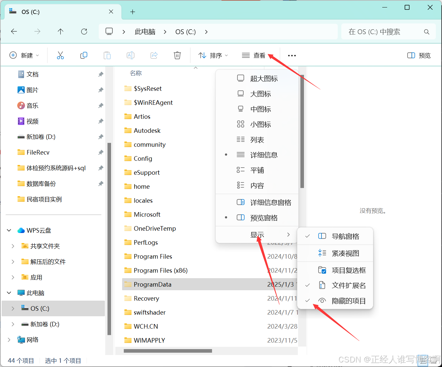The height and width of the screenshot is (367, 442).
Task: Uncheck 文件扩展名 option
Action: point(348,285)
